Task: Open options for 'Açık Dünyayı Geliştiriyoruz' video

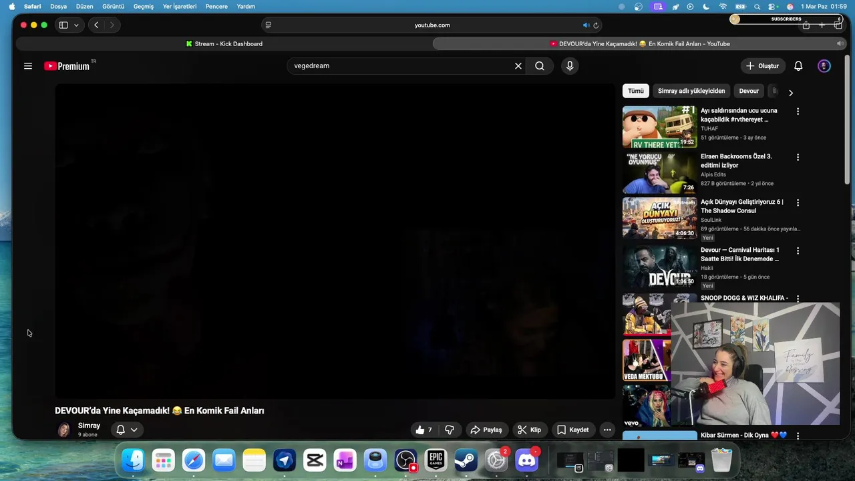Action: [798, 202]
